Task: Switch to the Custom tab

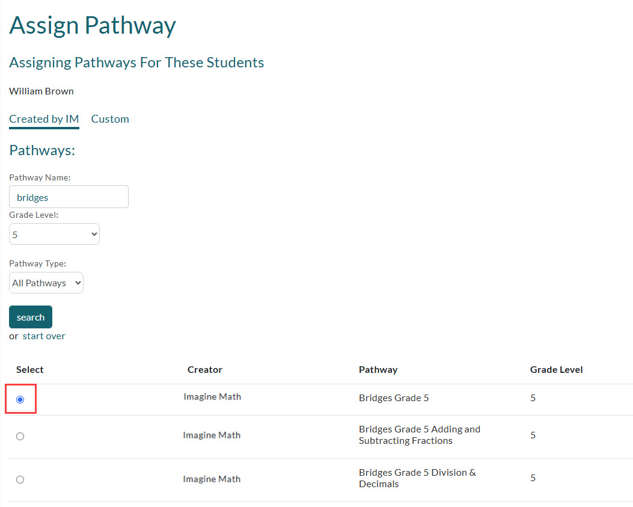Action: (110, 118)
